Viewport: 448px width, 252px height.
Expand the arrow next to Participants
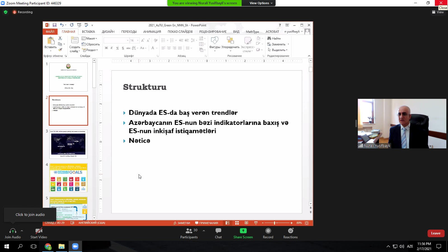coord(204,231)
